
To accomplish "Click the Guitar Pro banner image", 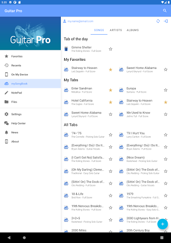I will click(x=30, y=33).
